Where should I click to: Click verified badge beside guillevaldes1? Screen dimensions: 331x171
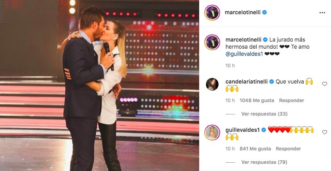point(263,130)
